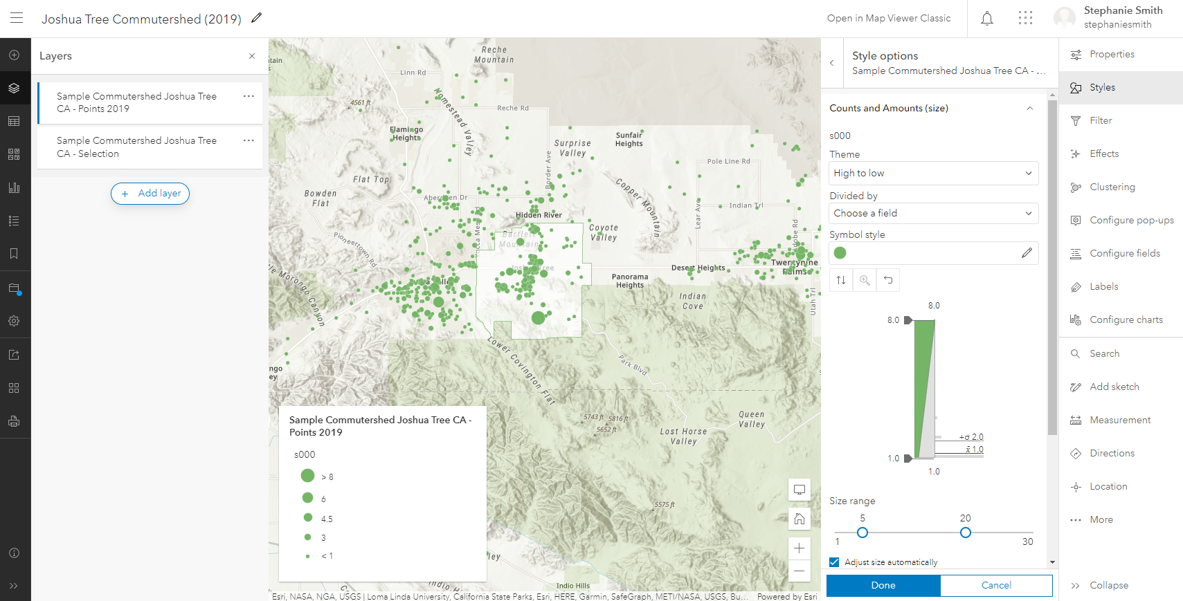This screenshot has height=601, width=1183.
Task: Click the symbol style edit pencil
Action: (x=1026, y=253)
